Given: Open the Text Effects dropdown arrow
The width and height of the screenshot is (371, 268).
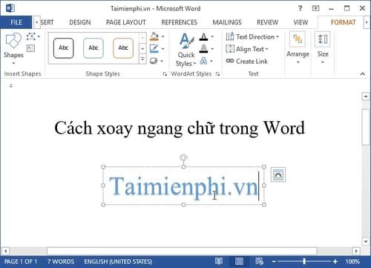Looking at the screenshot, I should pyautogui.click(x=211, y=61).
